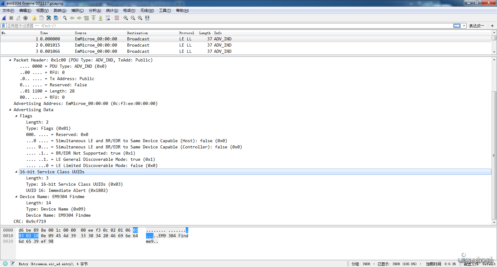Viewport: 497px width, 267px height.
Task: Click the expert info circle in status bar
Action: tap(5, 264)
